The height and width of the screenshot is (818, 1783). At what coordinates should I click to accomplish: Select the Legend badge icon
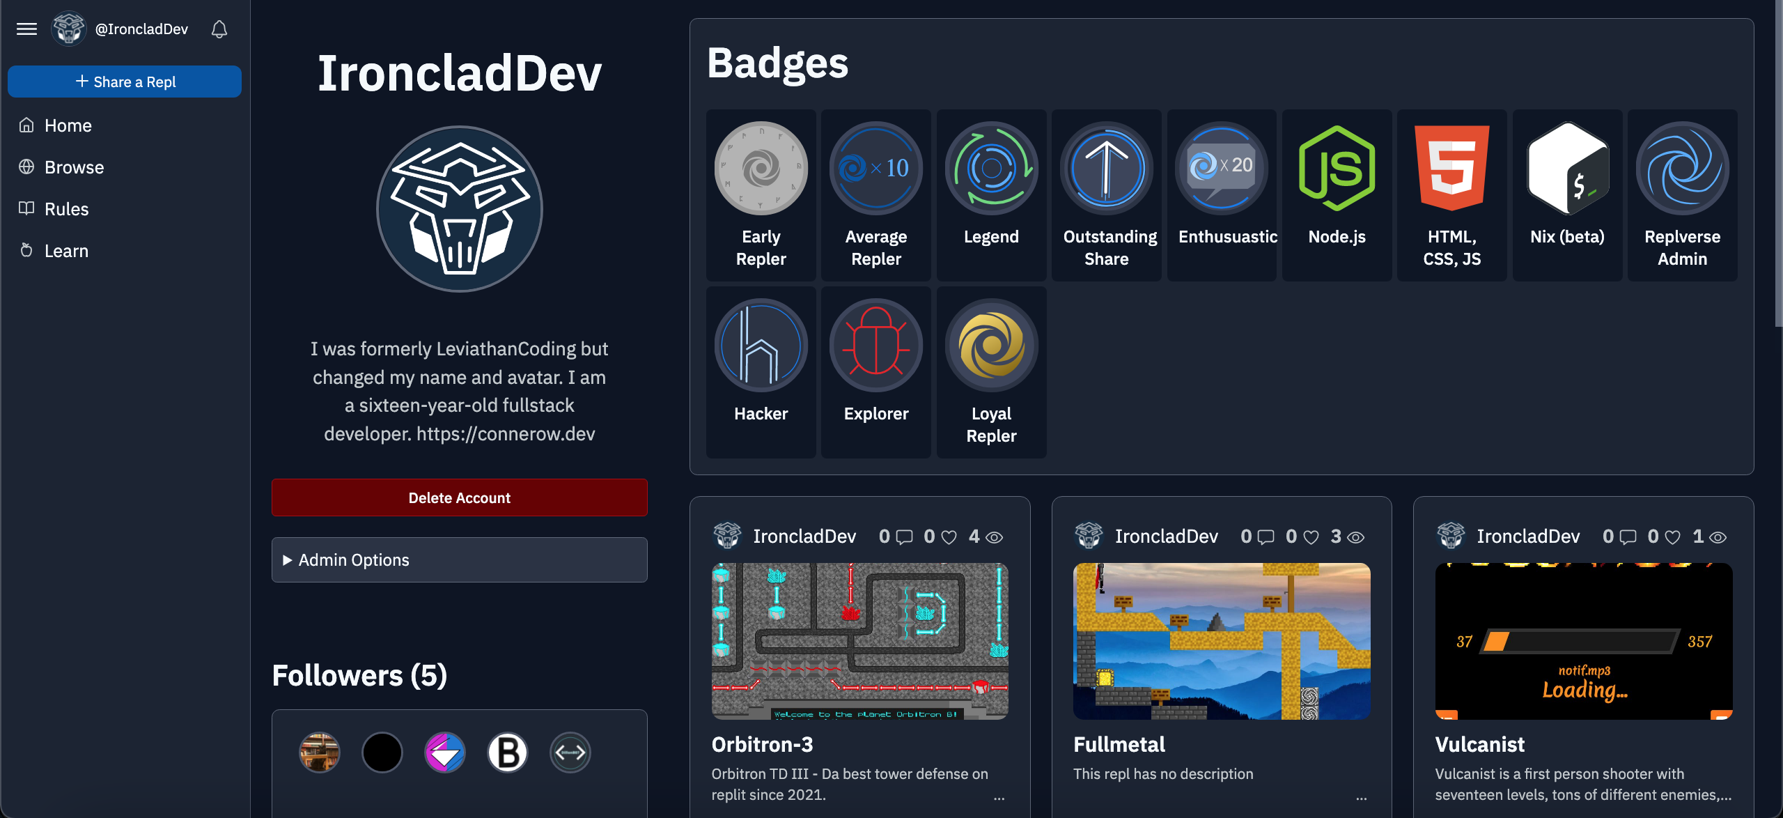point(991,169)
